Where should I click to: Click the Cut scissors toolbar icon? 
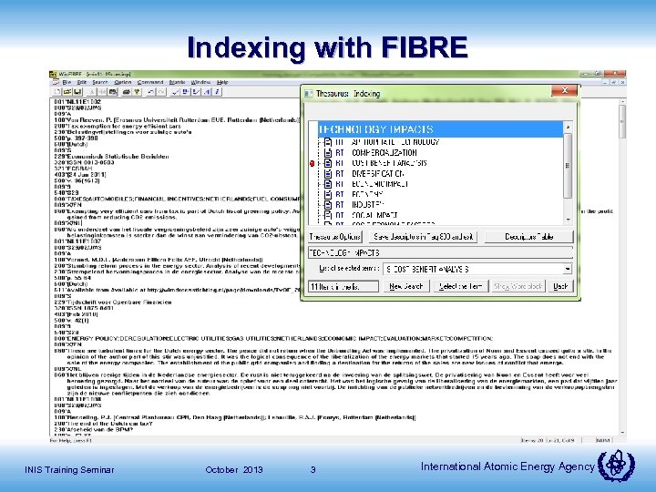coord(92,92)
